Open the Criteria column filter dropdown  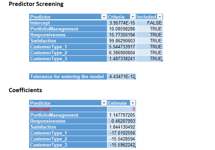(x=133, y=17)
